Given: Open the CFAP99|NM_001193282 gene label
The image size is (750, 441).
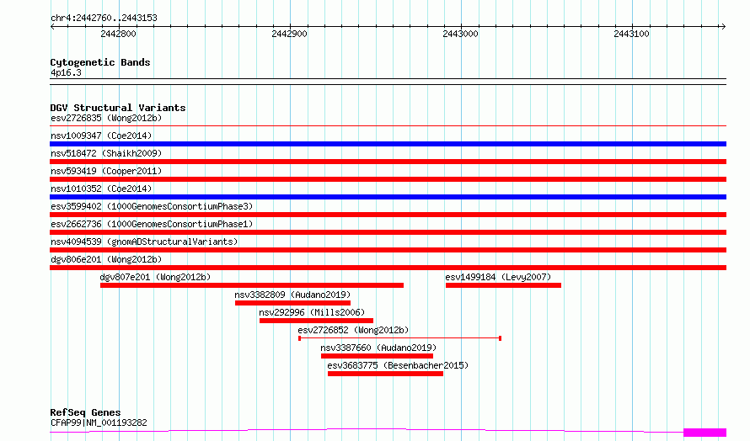Looking at the screenshot, I should pos(99,422).
